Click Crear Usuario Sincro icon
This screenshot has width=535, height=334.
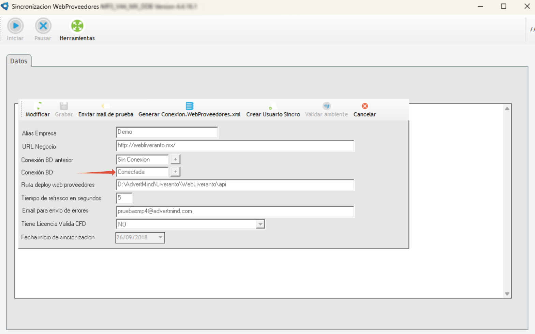tap(273, 106)
